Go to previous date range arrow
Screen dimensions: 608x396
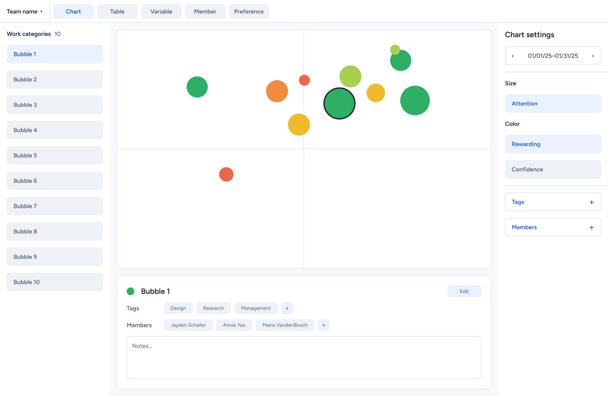point(513,56)
